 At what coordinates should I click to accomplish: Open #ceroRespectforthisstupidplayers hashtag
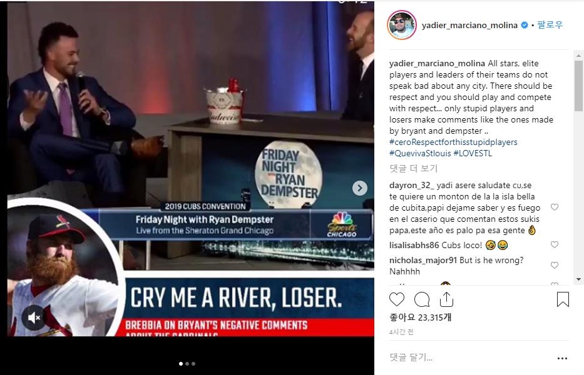coord(453,142)
